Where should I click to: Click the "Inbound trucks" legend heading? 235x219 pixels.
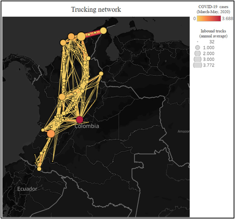[x=213, y=31]
